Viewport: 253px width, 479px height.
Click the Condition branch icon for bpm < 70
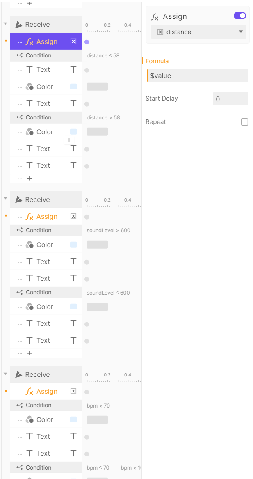click(x=19, y=405)
